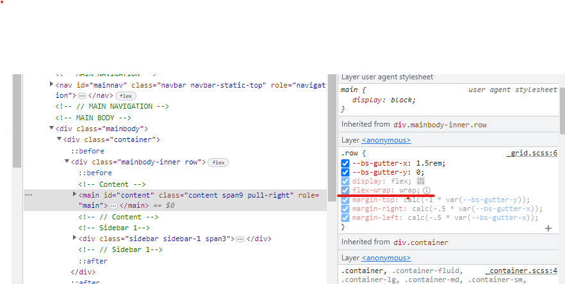Select the closing </div> tag row
Screen dimensions: 565x284
click(83, 272)
